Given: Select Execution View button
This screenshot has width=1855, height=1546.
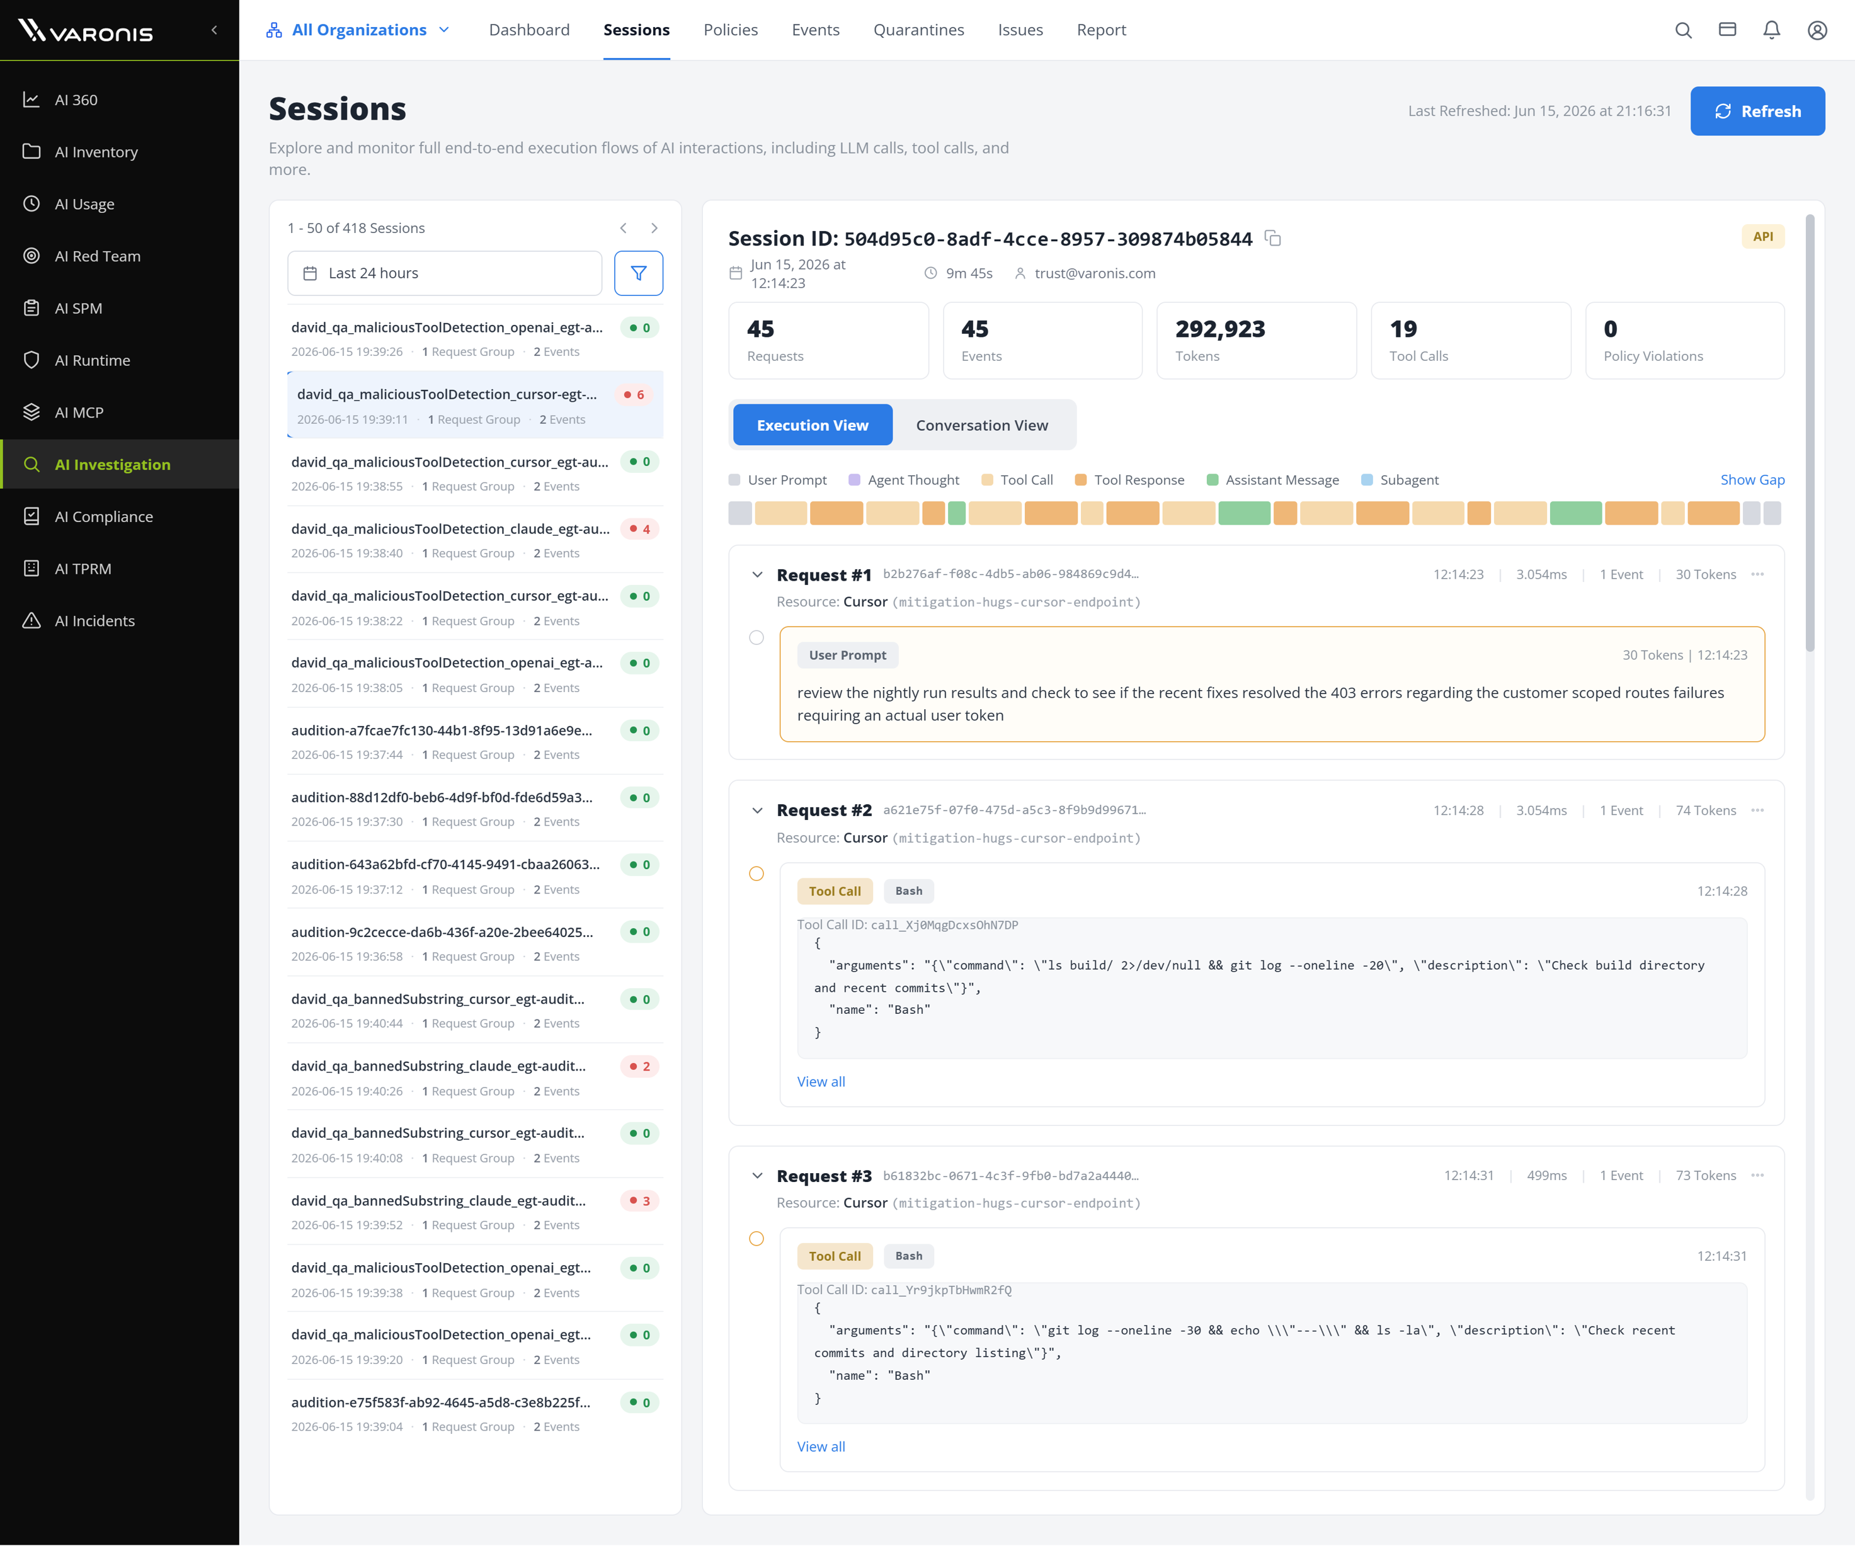Looking at the screenshot, I should pos(812,426).
